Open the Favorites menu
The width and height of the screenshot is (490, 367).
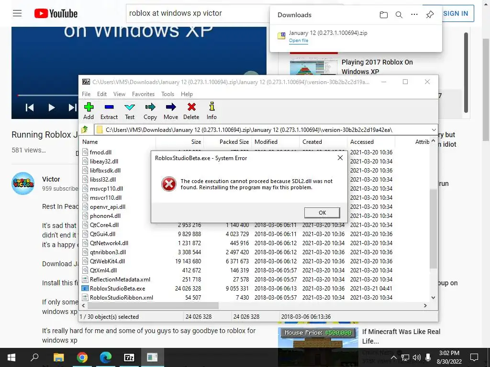click(x=143, y=94)
